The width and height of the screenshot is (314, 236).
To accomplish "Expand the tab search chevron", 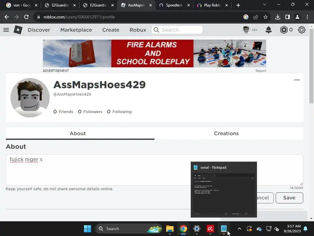I will pyautogui.click(x=265, y=4).
